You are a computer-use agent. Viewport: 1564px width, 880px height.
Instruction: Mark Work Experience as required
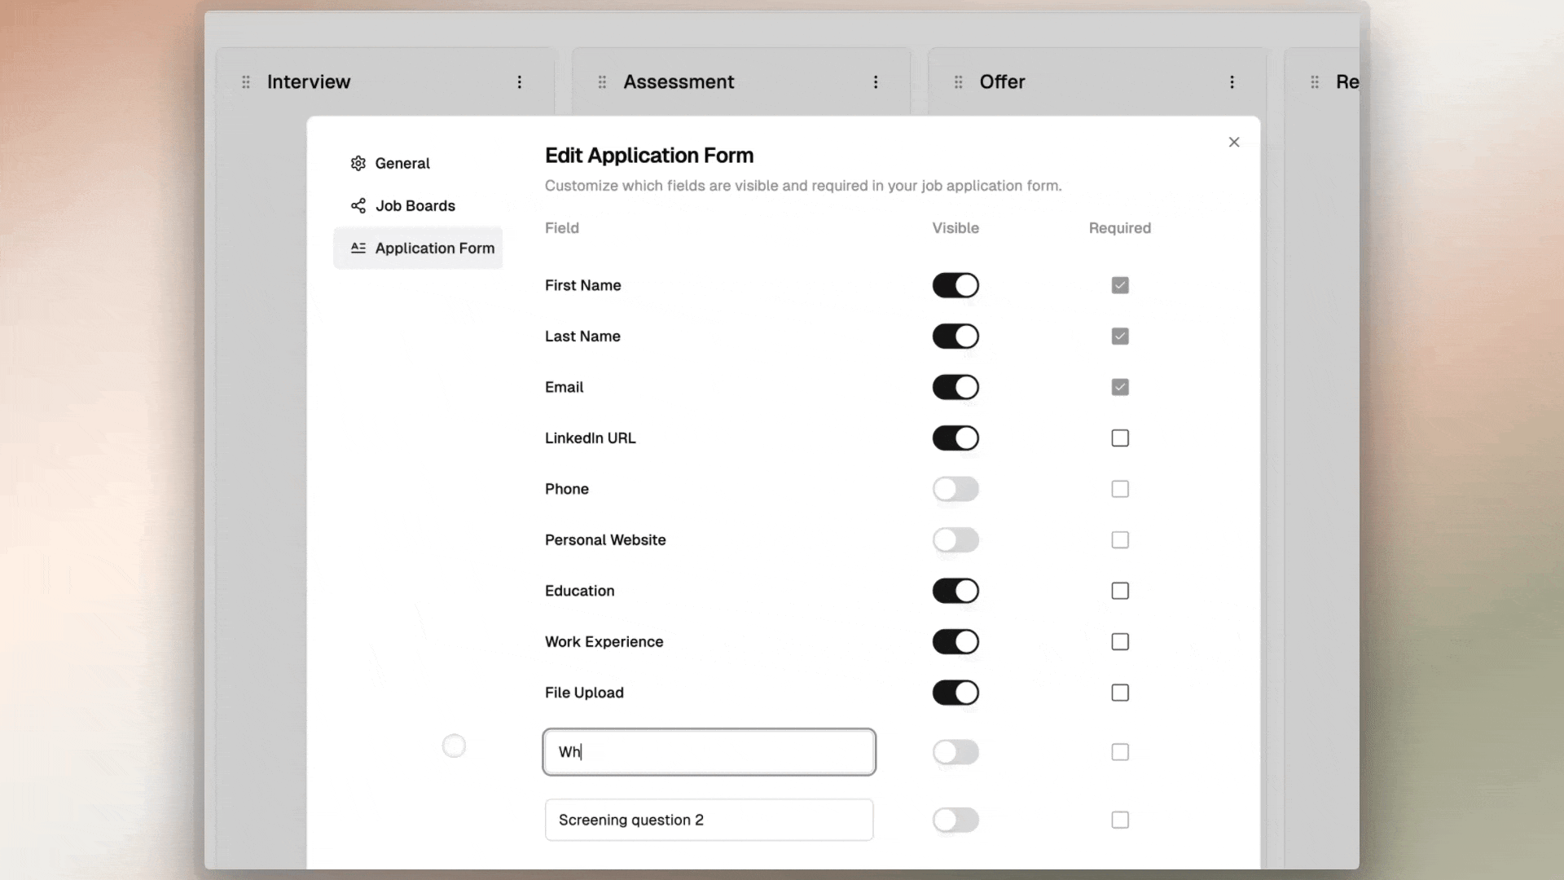pos(1120,642)
